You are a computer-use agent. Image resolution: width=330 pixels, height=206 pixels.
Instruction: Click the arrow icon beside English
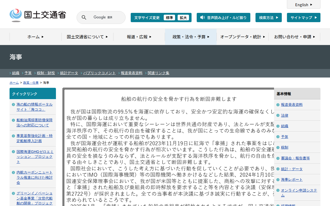tap(311, 5)
